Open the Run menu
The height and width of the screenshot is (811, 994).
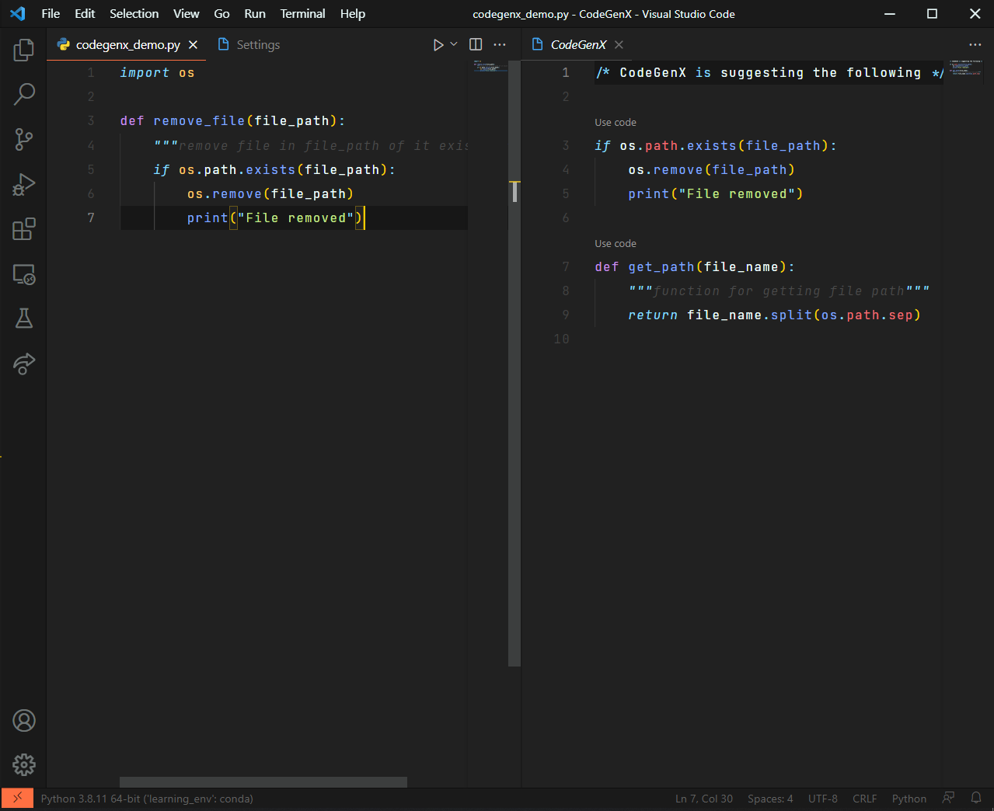pos(255,14)
